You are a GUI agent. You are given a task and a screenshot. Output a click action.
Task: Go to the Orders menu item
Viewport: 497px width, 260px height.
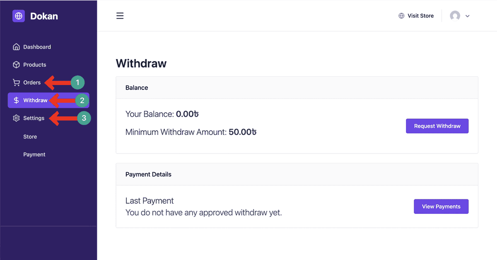click(x=32, y=83)
